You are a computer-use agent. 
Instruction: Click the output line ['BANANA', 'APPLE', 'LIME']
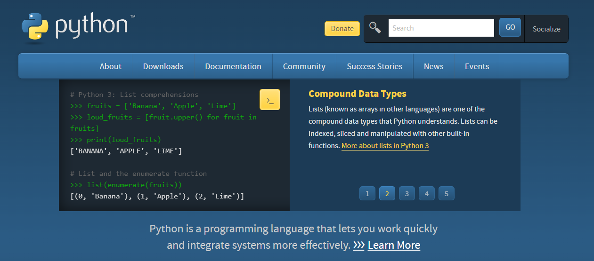126,151
